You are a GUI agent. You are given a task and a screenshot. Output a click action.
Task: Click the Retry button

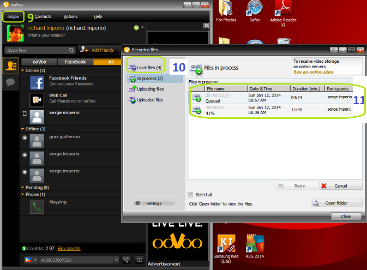coord(297,185)
